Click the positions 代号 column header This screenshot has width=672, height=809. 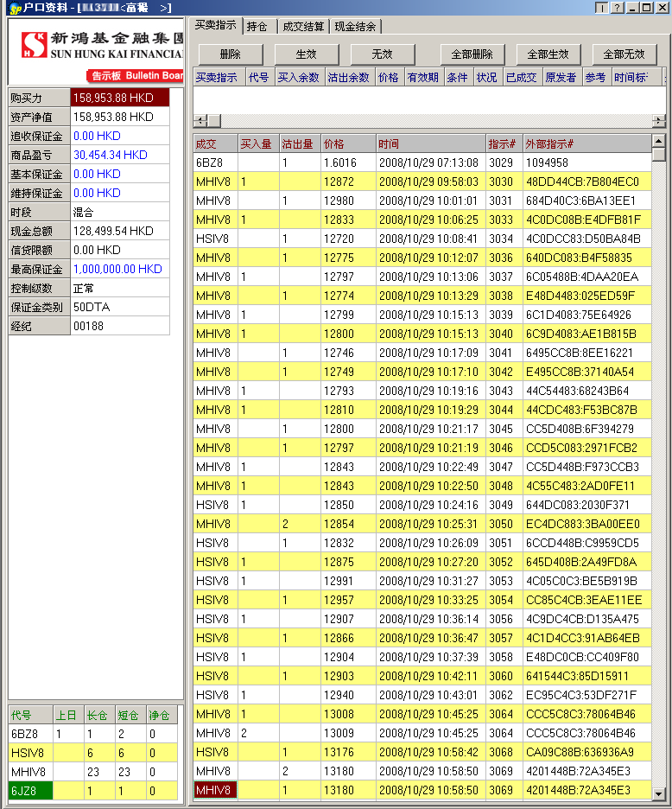pos(31,715)
